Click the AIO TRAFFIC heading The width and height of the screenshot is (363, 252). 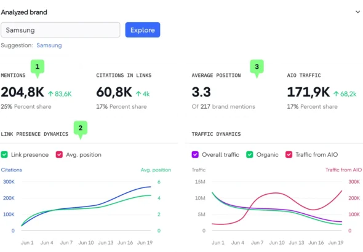(304, 76)
